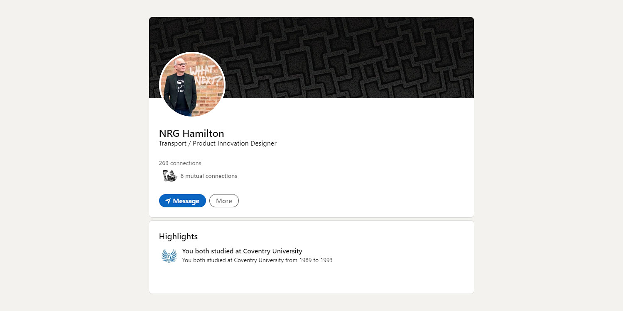Click the number 269 in connections count
Viewport: 623px width, 311px height.
coord(164,163)
